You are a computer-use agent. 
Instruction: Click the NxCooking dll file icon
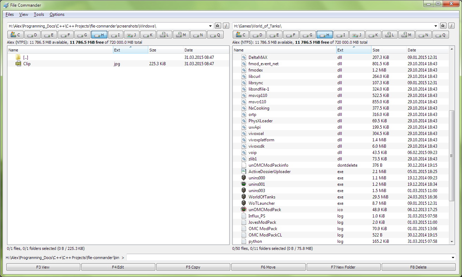click(x=244, y=108)
